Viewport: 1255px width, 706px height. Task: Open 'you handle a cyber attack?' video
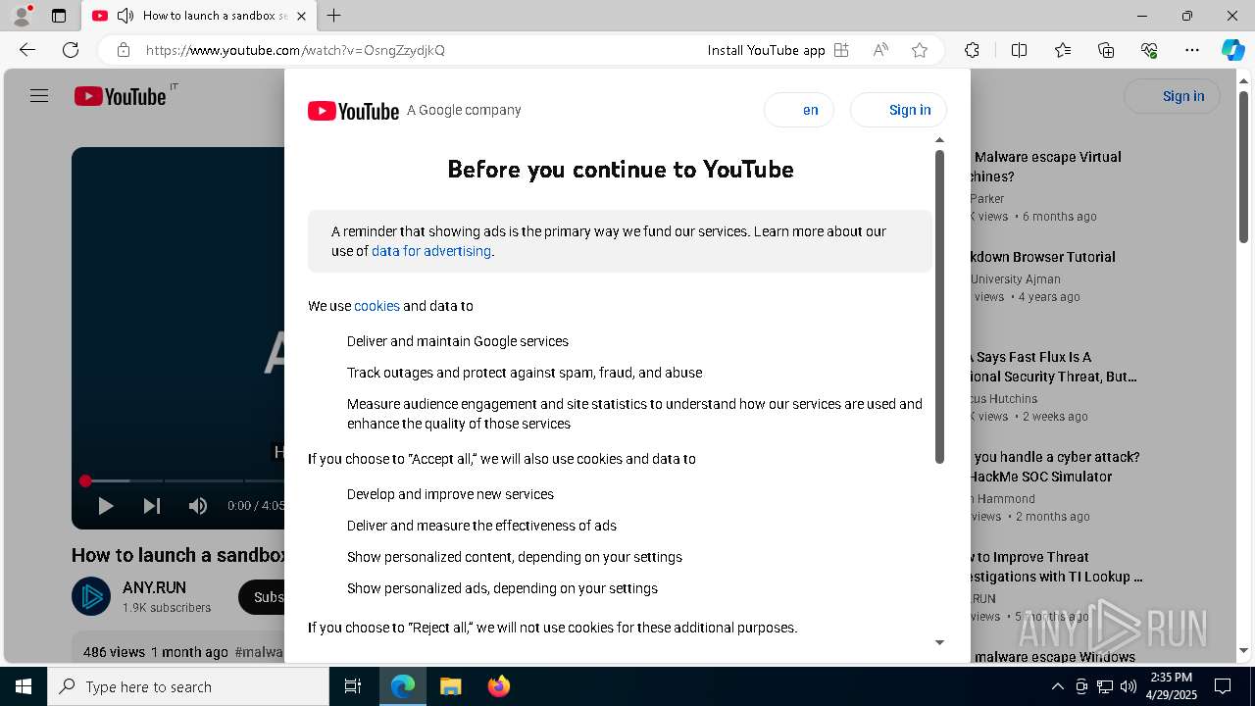pyautogui.click(x=1055, y=467)
